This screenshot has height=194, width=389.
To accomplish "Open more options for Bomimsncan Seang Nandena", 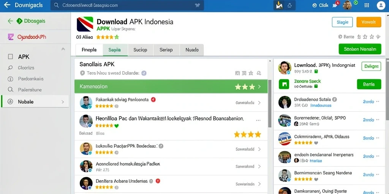I will [378, 175].
